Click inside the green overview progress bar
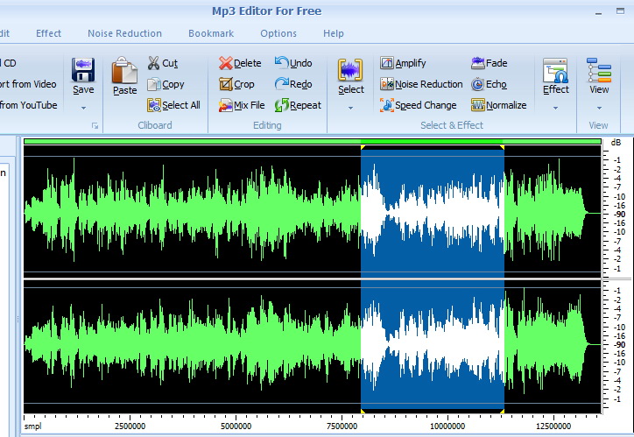634x437 pixels. click(x=312, y=142)
